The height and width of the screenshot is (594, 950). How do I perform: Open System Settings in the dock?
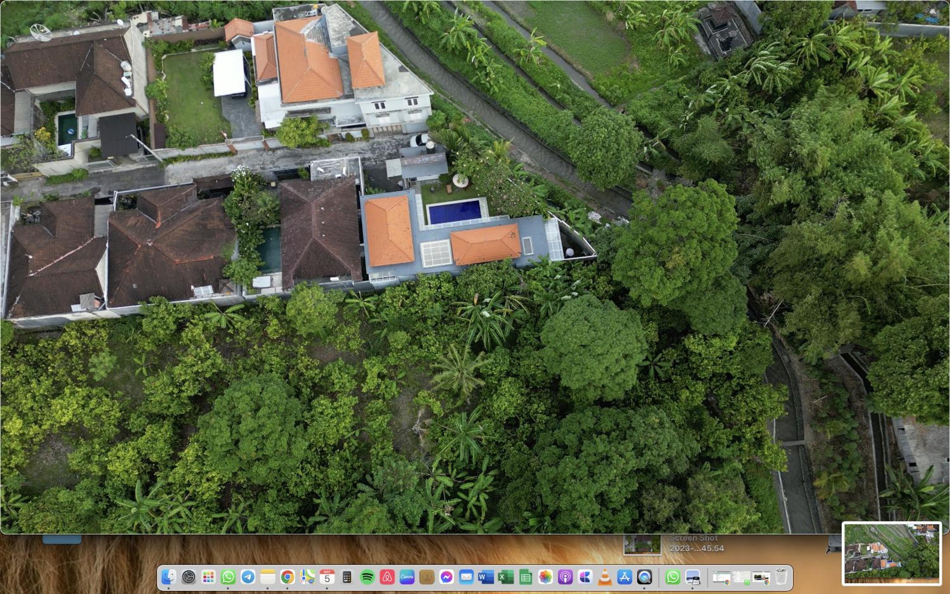[189, 577]
